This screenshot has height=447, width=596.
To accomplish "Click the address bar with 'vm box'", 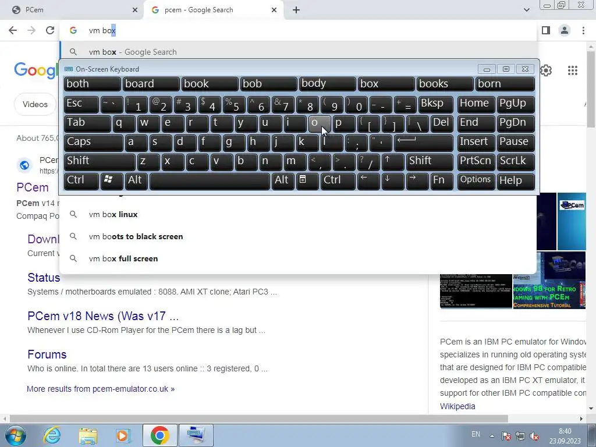I will [299, 30].
